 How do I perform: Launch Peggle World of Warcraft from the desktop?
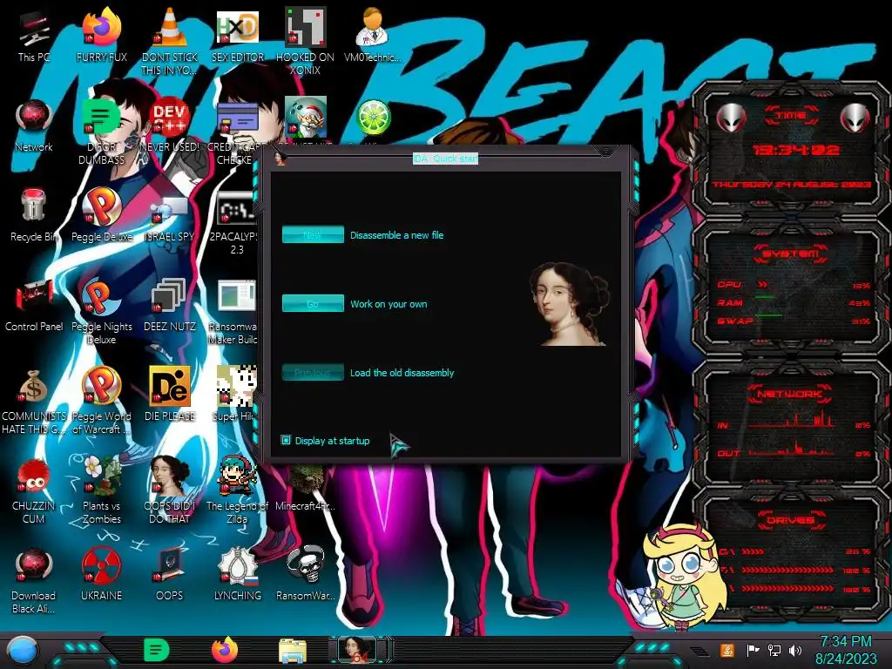point(102,402)
